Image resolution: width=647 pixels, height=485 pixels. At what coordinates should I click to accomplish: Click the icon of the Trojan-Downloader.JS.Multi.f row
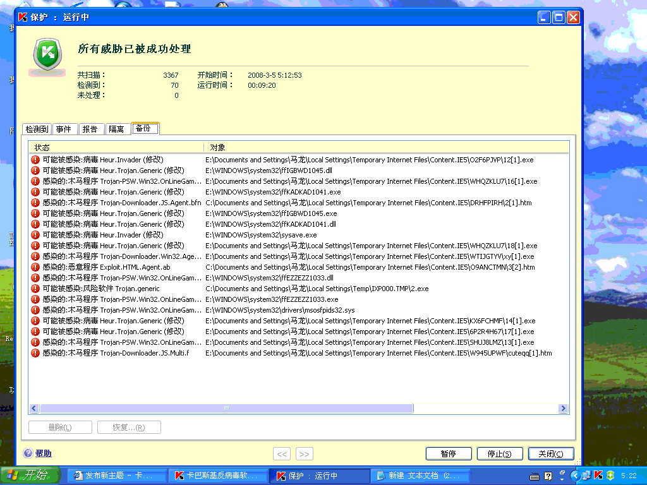coord(35,352)
